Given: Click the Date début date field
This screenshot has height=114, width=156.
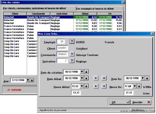Looking at the screenshot, I should [71, 78].
